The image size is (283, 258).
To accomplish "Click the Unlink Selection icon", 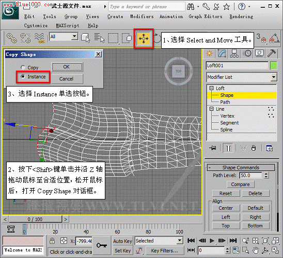I will [25, 38].
